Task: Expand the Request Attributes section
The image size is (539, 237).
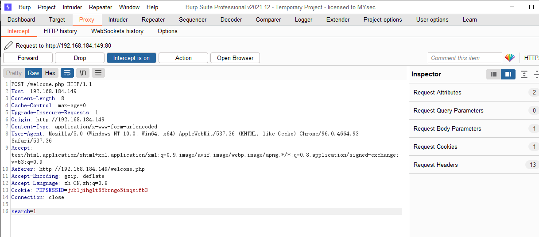Action: [474, 92]
